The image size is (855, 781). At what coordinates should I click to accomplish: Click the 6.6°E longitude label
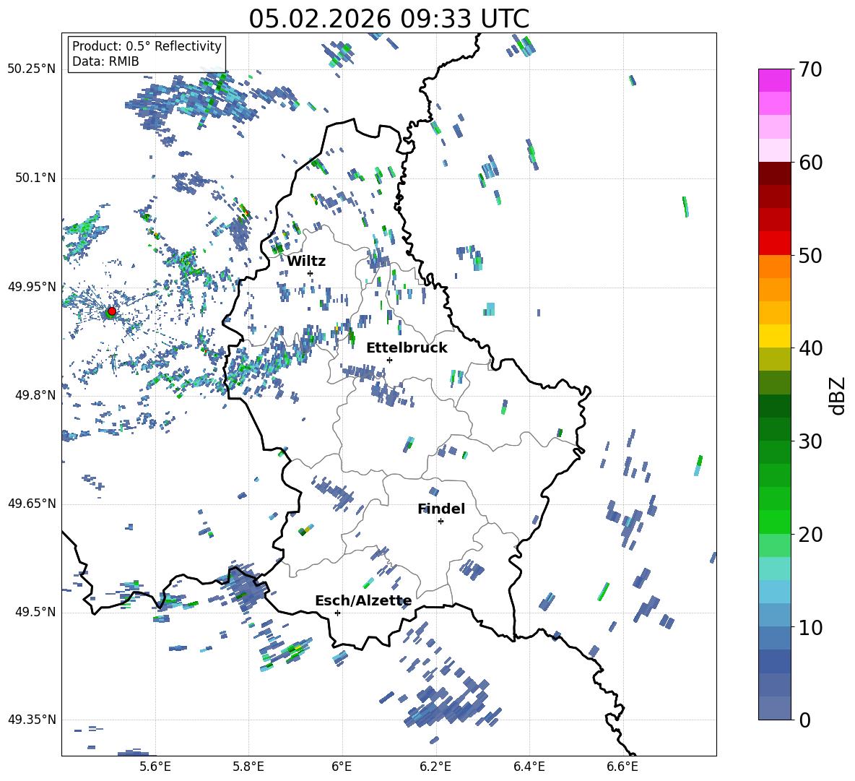click(622, 767)
